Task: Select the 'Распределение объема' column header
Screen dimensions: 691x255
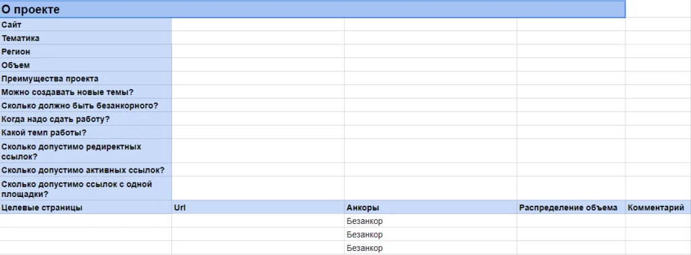Action: (x=571, y=207)
